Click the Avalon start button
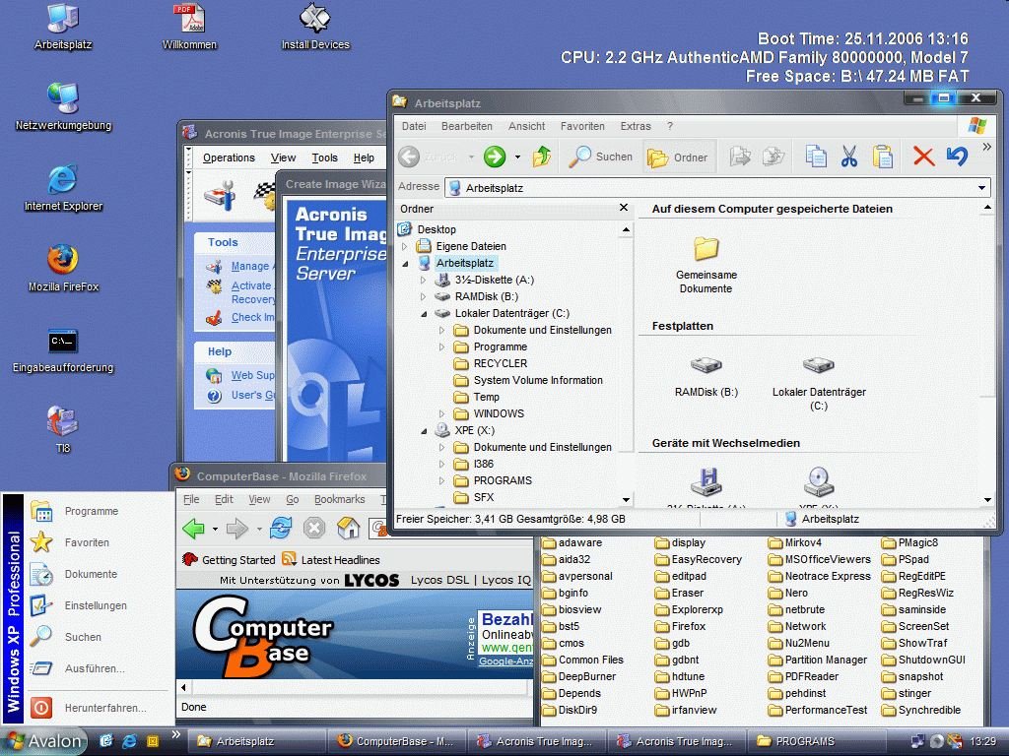The height and width of the screenshot is (756, 1009). pos(44,741)
